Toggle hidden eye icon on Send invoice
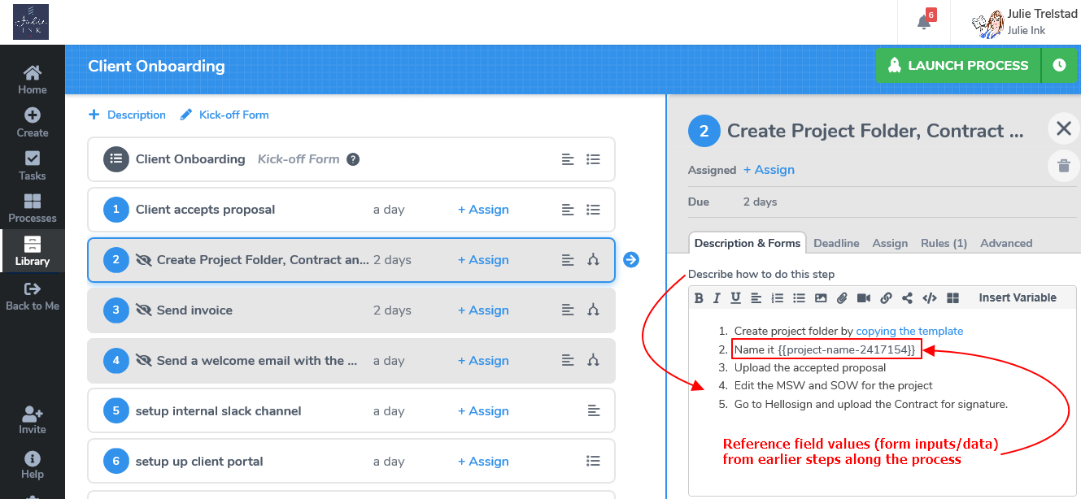 tap(144, 310)
